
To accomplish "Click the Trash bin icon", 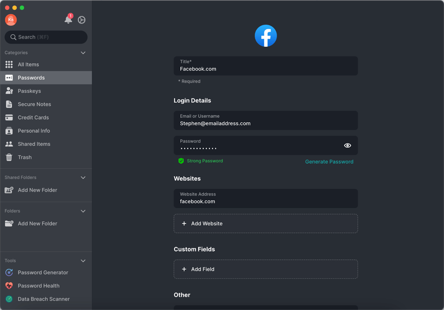I will click(x=9, y=157).
